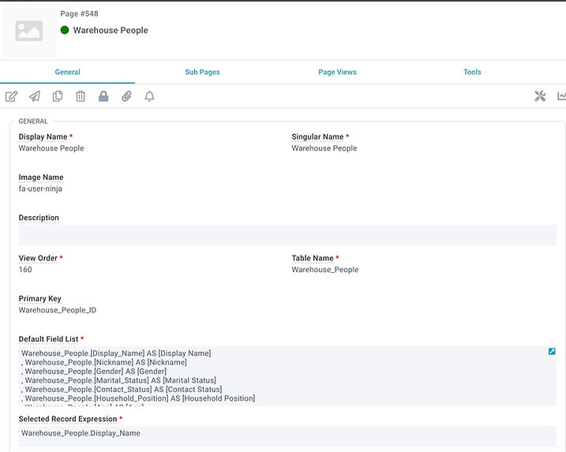Click the Selected Record Expression field
Viewport: 566px width, 452px height.
point(287,435)
